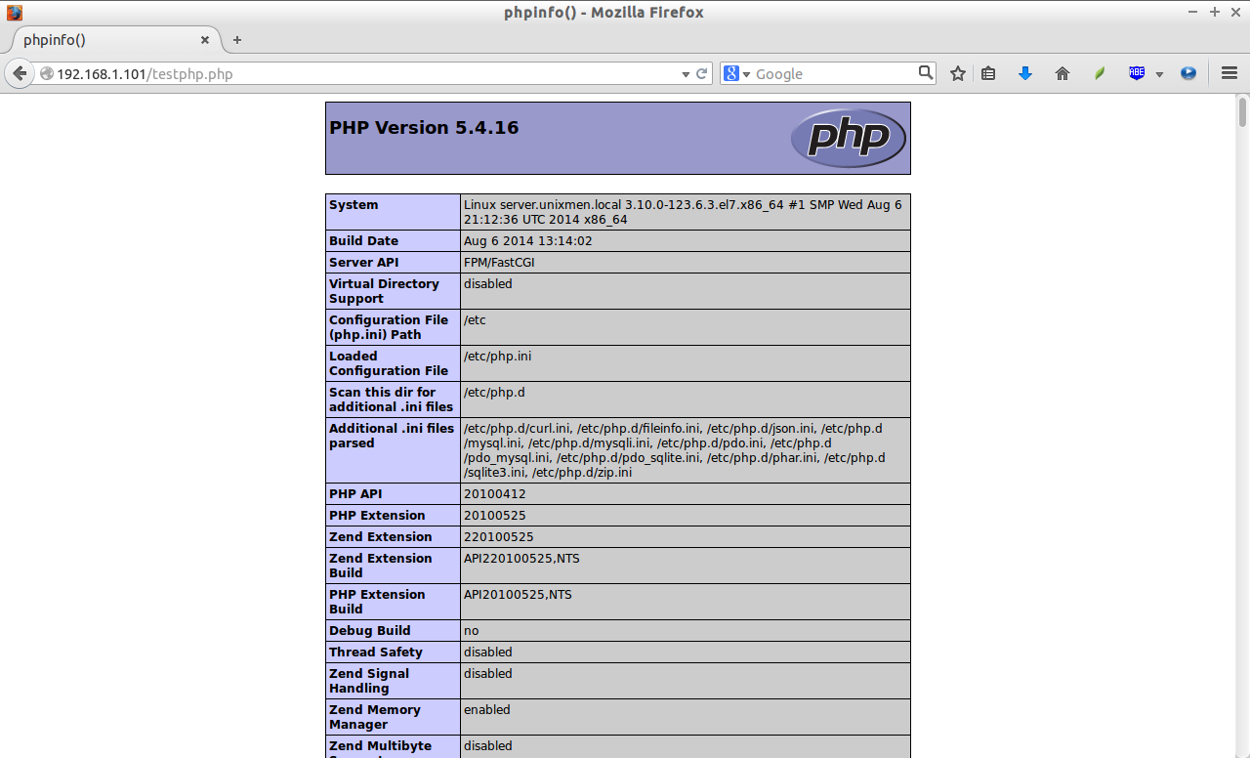Click the PHP Extension value 20100525
The image size is (1250, 758).
click(x=494, y=516)
